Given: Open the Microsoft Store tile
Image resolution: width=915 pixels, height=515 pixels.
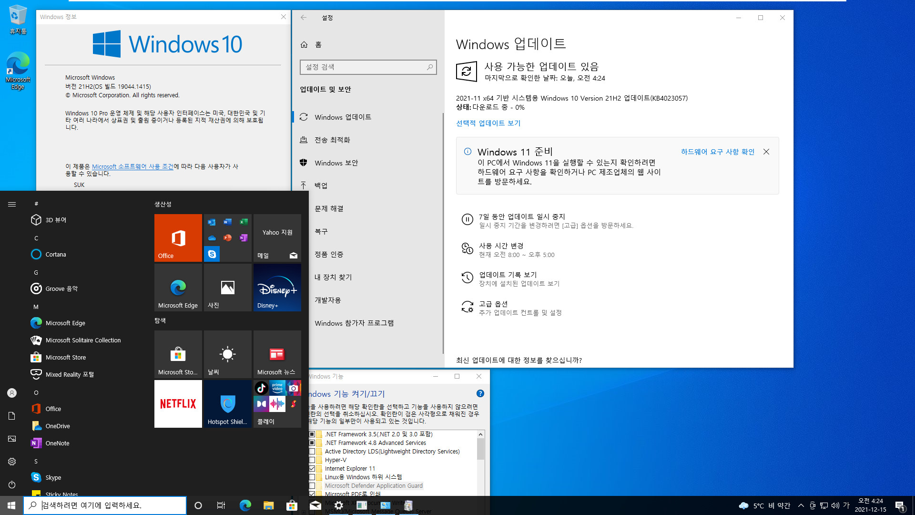Looking at the screenshot, I should tap(178, 354).
